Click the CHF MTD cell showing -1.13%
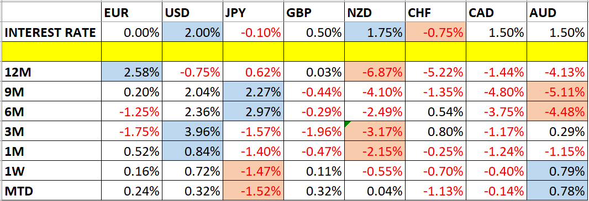This screenshot has height=201, width=589. pos(435,192)
